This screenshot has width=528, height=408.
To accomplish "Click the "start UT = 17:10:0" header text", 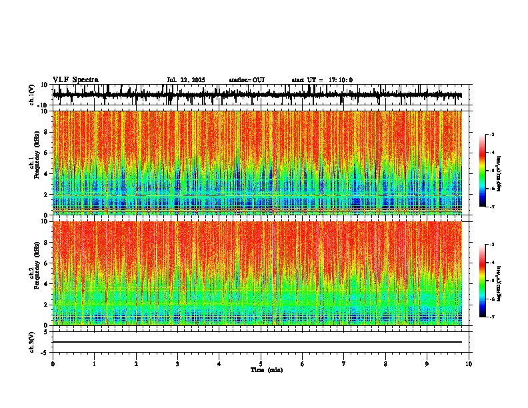I will click(x=322, y=80).
